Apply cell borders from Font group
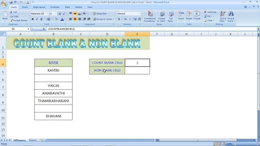Screen dimensions: 260x146 pyautogui.click(x=49, y=19)
